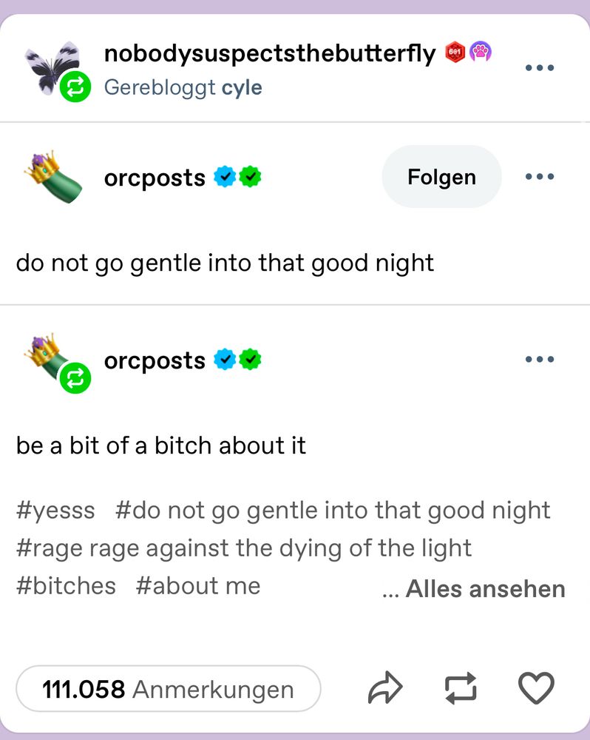Click the purple paw badge beside the username
The height and width of the screenshot is (740, 590).
pyautogui.click(x=481, y=52)
